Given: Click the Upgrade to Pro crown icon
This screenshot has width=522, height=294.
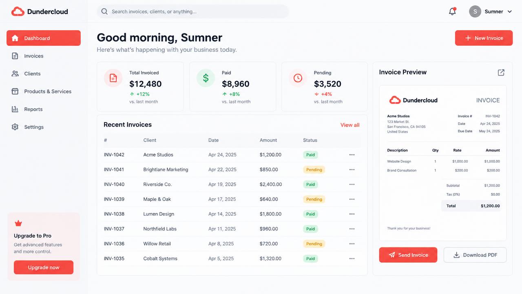Looking at the screenshot, I should point(18,223).
